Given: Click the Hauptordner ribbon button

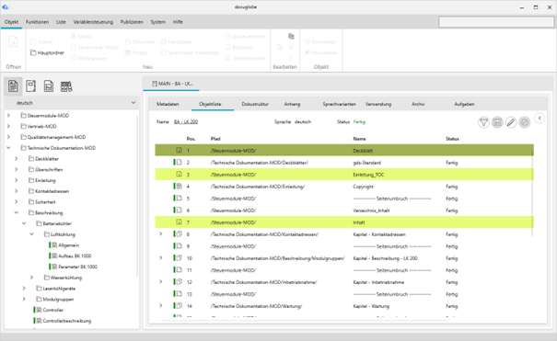Looking at the screenshot, I should pyautogui.click(x=47, y=52).
